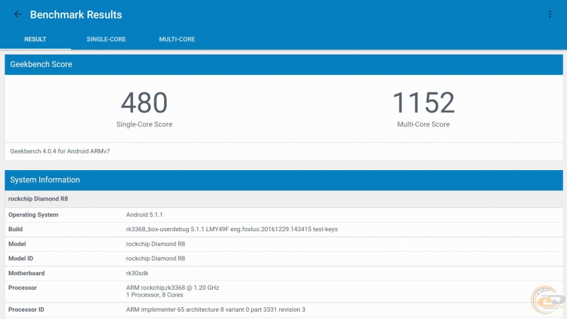Click the Benchmark Results title
The width and height of the screenshot is (567, 319).
76,15
